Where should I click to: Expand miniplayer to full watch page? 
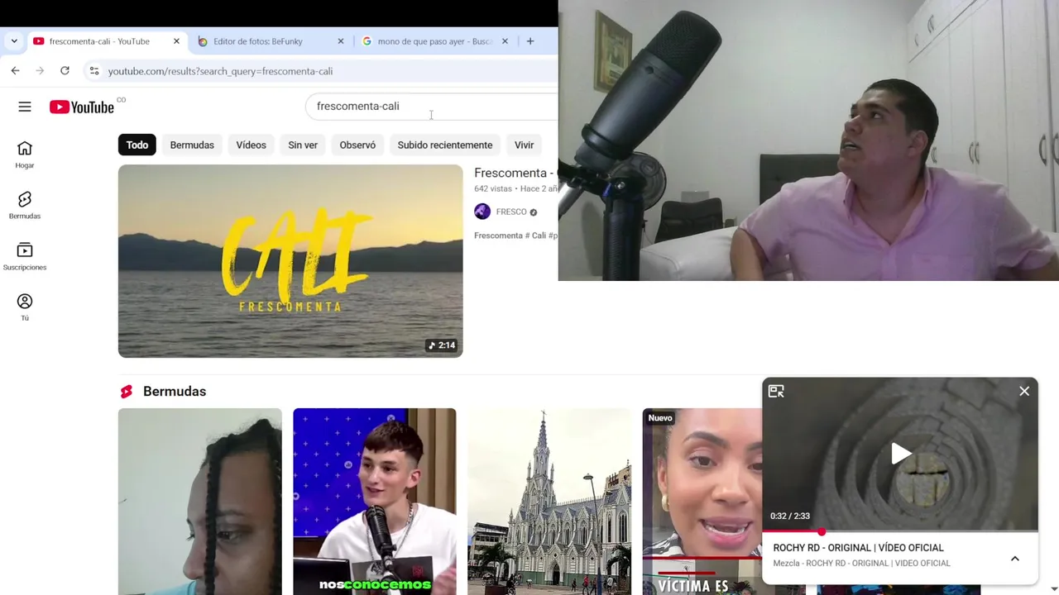point(776,392)
